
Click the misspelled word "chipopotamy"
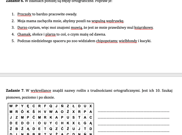[x=107, y=41]
